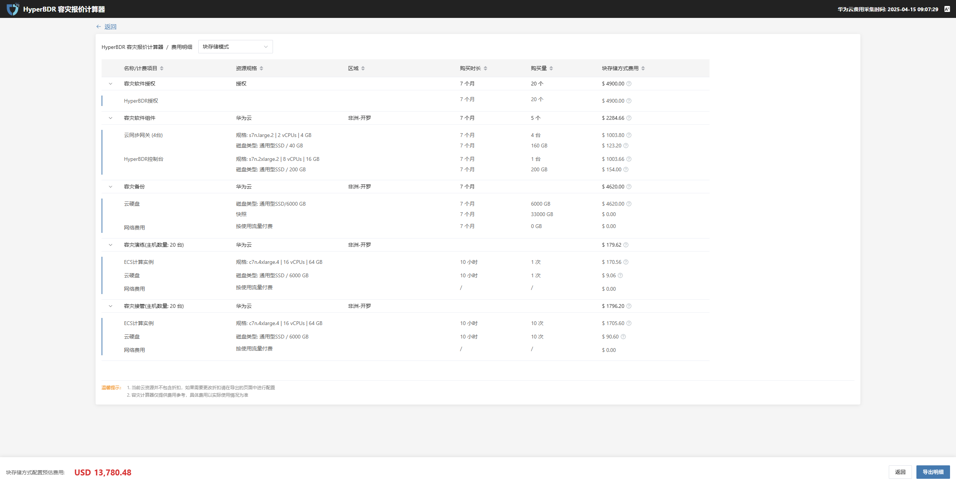Sort by 块存储方式费用 column
Screen dimensions: 956x487
point(643,68)
